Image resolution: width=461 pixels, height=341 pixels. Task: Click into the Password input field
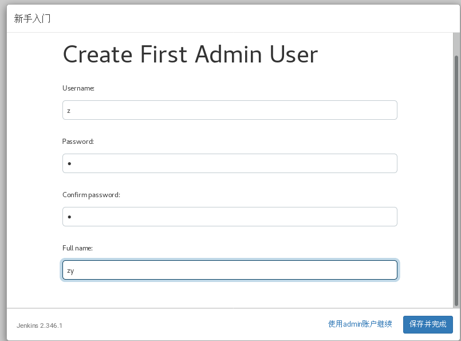click(x=229, y=163)
